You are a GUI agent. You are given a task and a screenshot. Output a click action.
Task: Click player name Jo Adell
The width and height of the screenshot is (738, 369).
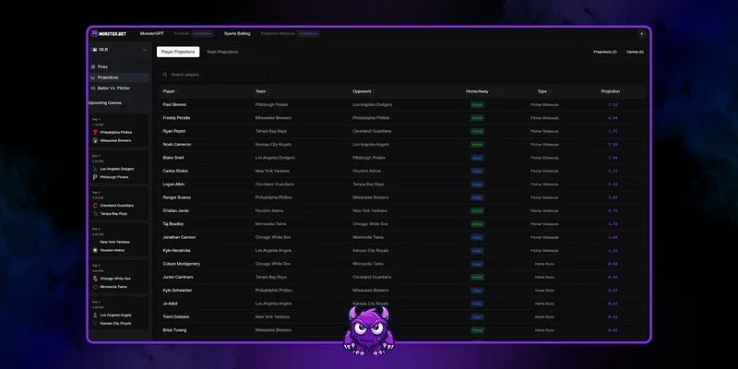coord(171,304)
